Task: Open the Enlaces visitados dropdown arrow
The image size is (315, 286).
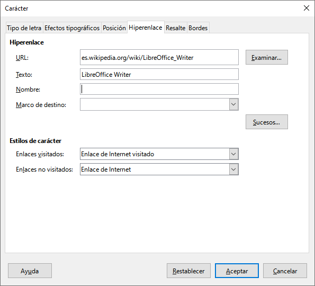Action: point(233,154)
